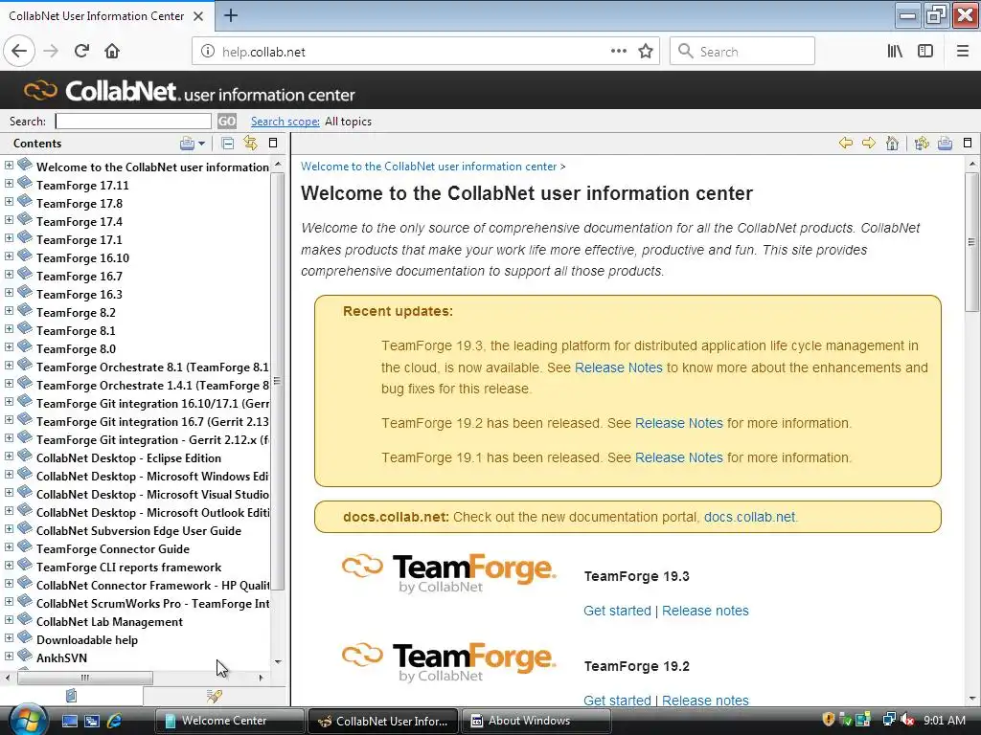
Task: Open the Firefox hamburger menu
Action: [963, 52]
